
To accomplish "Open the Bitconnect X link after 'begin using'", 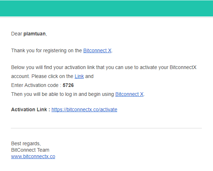I will point(129,94).
